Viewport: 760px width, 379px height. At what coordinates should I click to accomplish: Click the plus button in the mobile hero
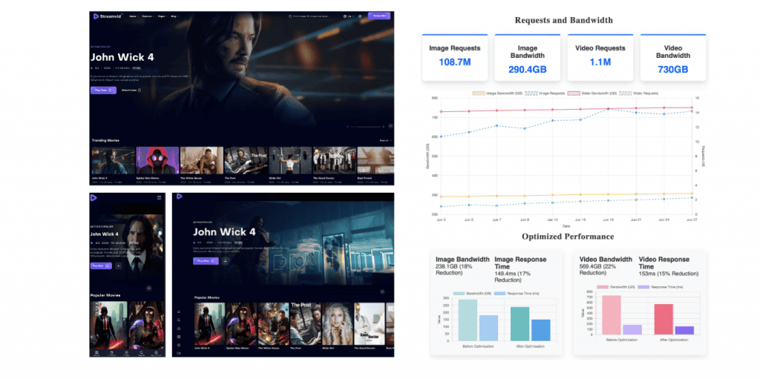[x=118, y=266]
